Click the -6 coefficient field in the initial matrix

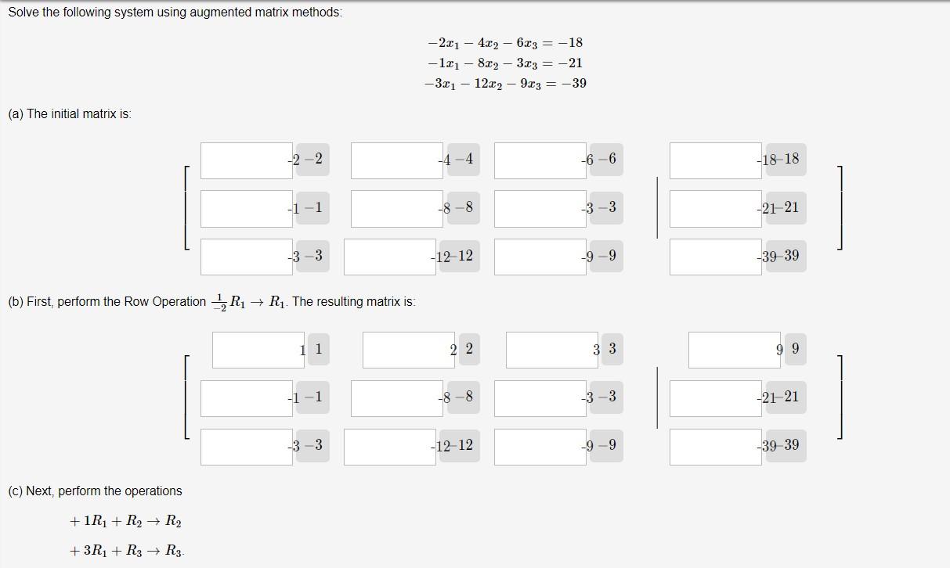539,160
